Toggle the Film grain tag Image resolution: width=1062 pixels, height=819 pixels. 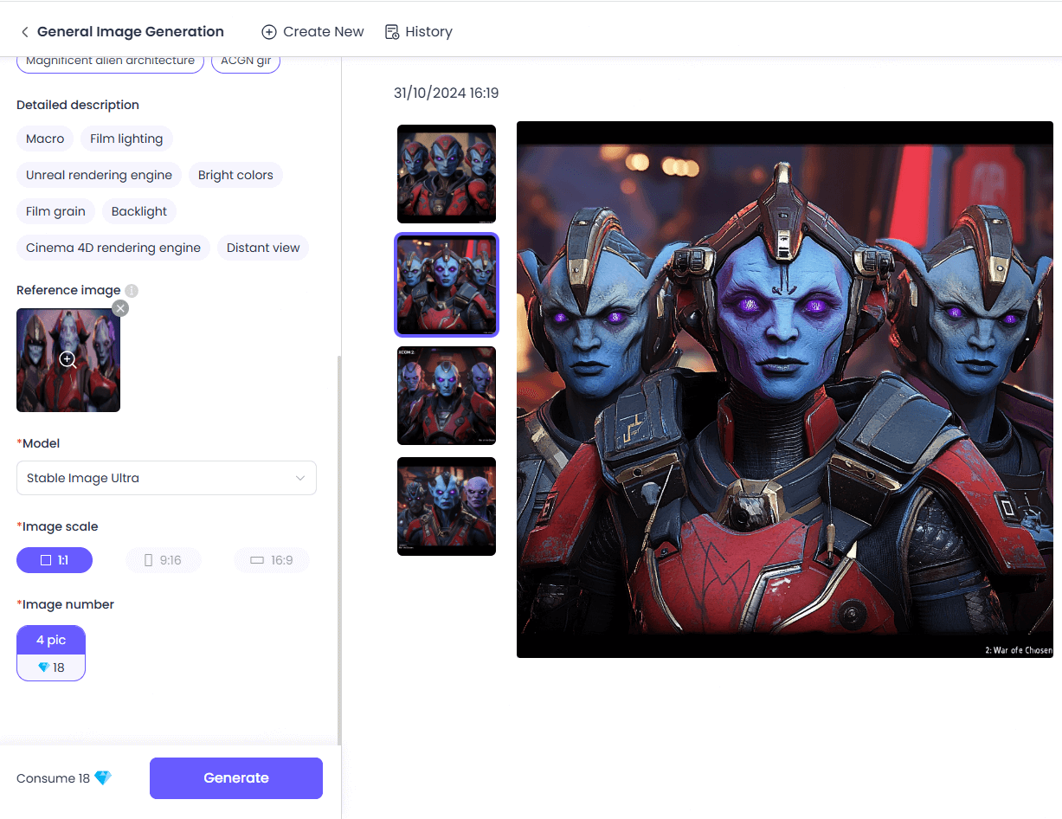[55, 211]
